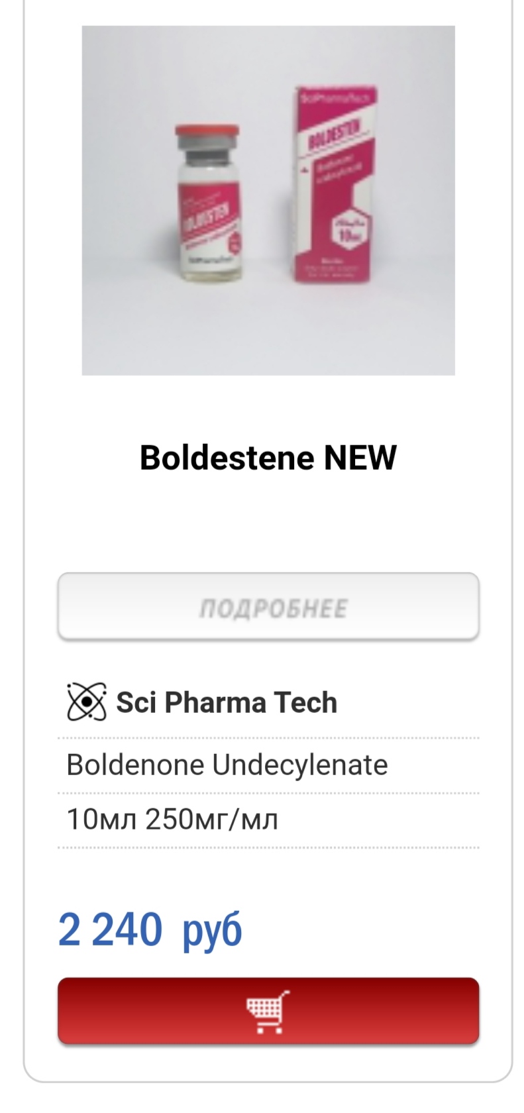This screenshot has width=524, height=1113.
Task: Open details with the ПОДРОБНЕЕ button
Action: pos(268,608)
